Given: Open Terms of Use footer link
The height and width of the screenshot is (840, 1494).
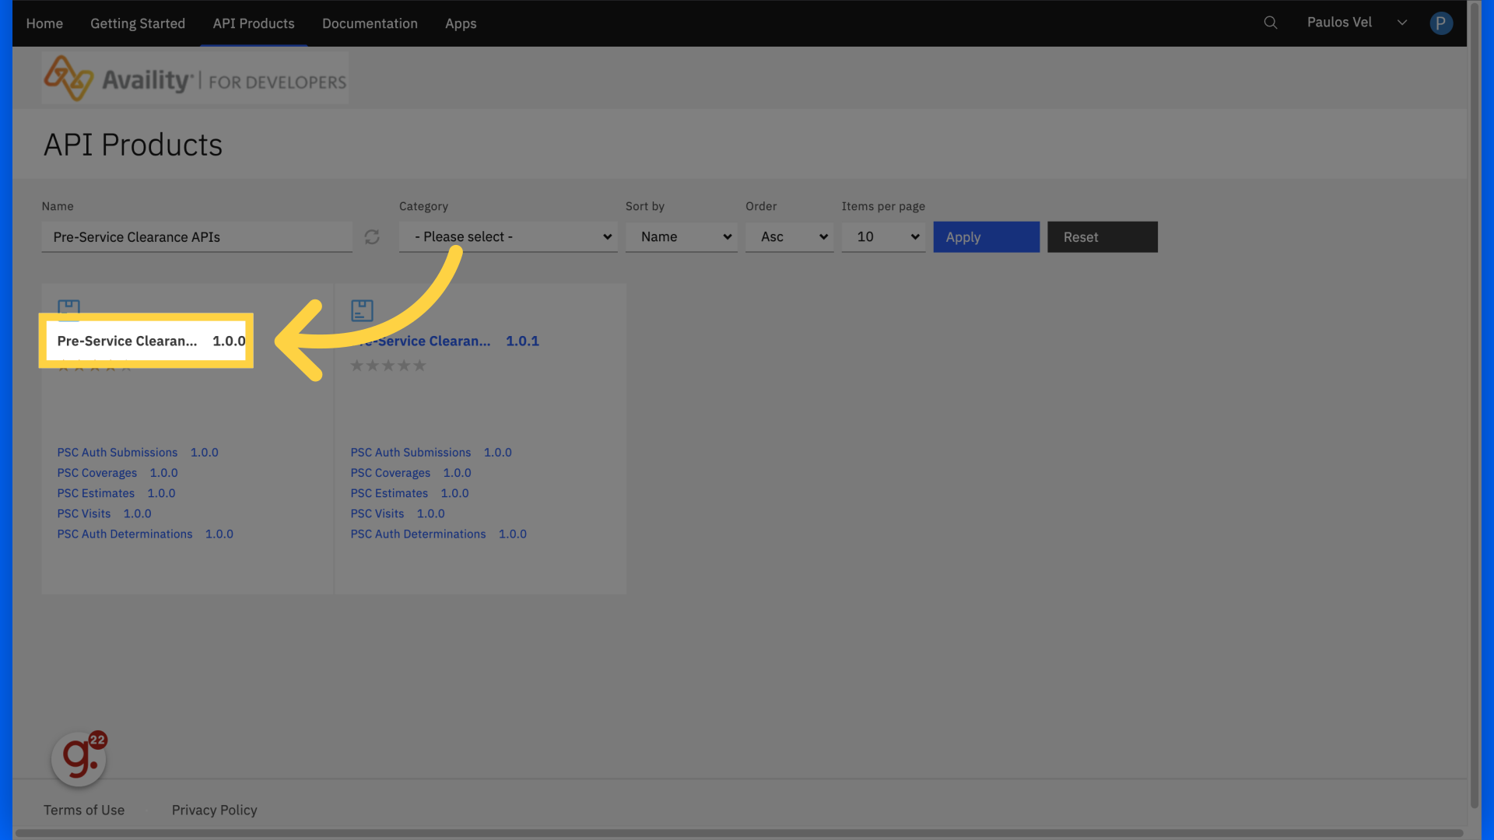Looking at the screenshot, I should pyautogui.click(x=84, y=810).
